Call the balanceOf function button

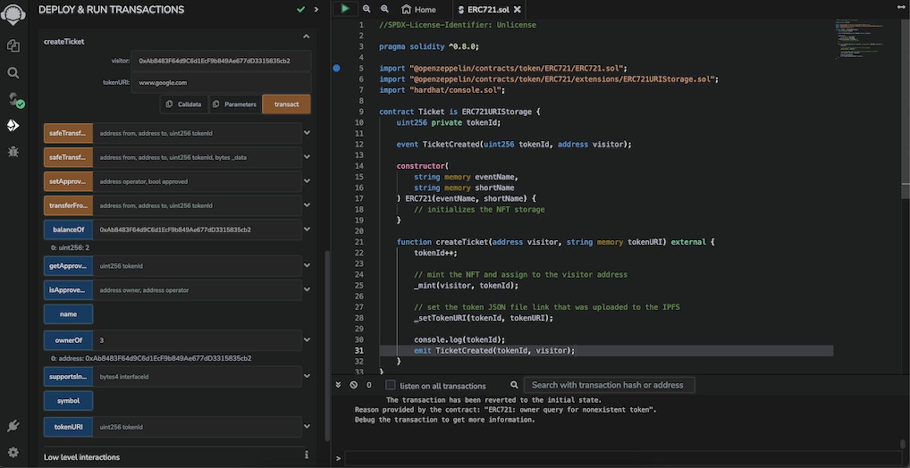pos(68,230)
